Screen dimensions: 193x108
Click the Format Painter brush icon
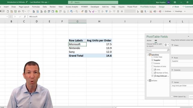tap(82, 11)
